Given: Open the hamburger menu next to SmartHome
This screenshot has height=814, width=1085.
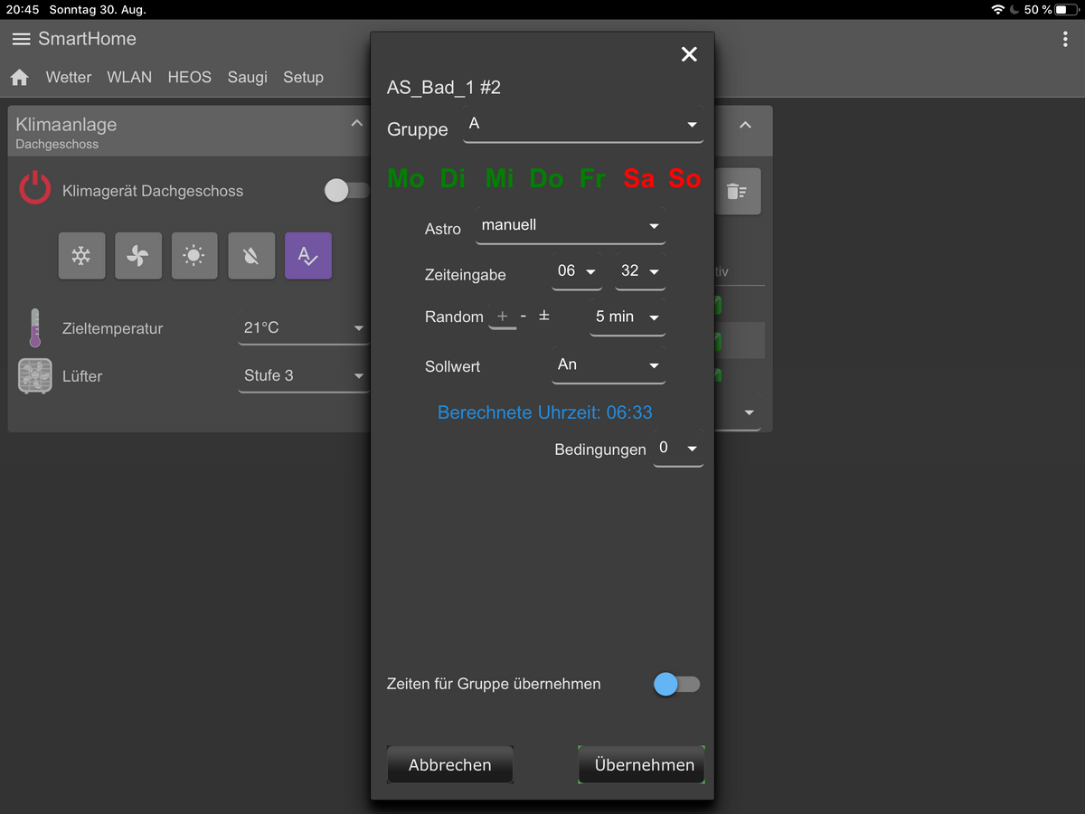Looking at the screenshot, I should (x=21, y=40).
